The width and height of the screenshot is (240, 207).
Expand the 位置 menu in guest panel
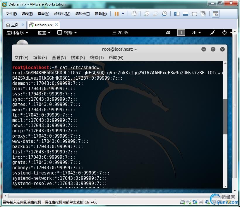pyautogui.click(x=44, y=32)
